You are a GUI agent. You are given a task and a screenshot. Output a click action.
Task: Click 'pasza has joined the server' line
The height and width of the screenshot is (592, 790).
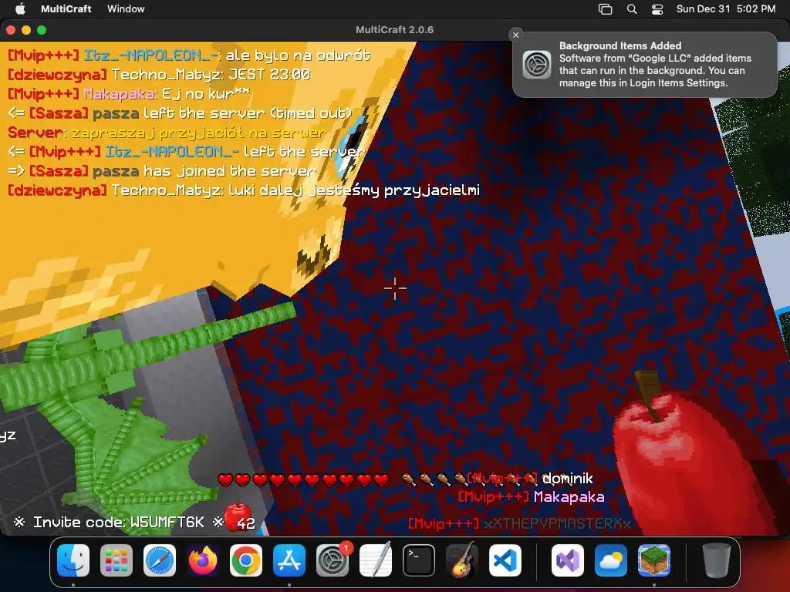point(162,170)
